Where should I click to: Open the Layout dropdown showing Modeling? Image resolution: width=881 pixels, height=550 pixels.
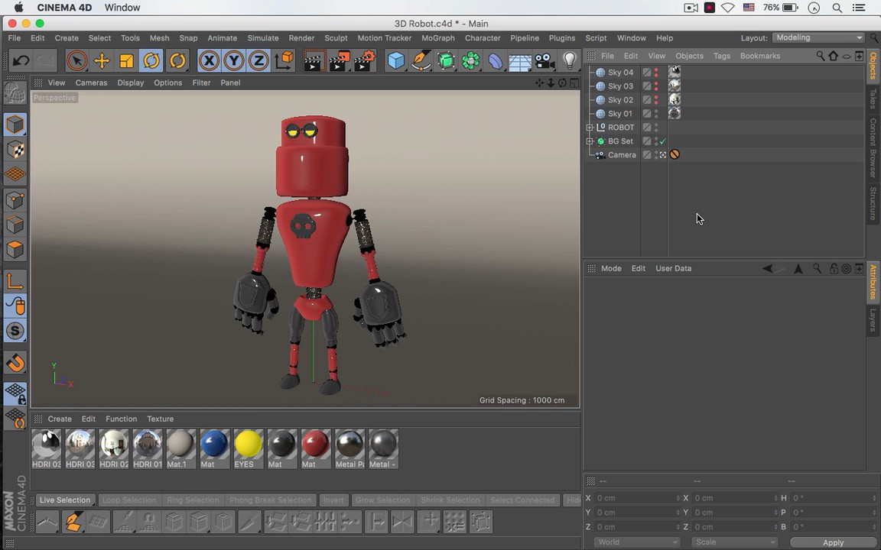818,37
